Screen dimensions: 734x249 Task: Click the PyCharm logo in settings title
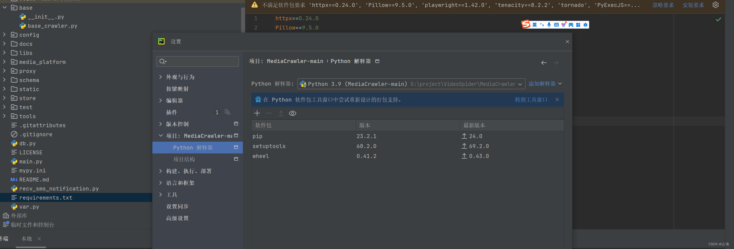(x=161, y=42)
